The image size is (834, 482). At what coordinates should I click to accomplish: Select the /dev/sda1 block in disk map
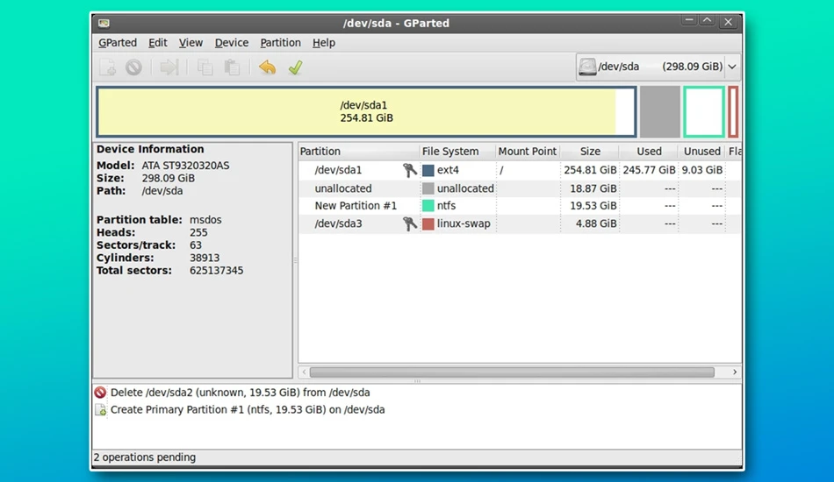pos(366,111)
